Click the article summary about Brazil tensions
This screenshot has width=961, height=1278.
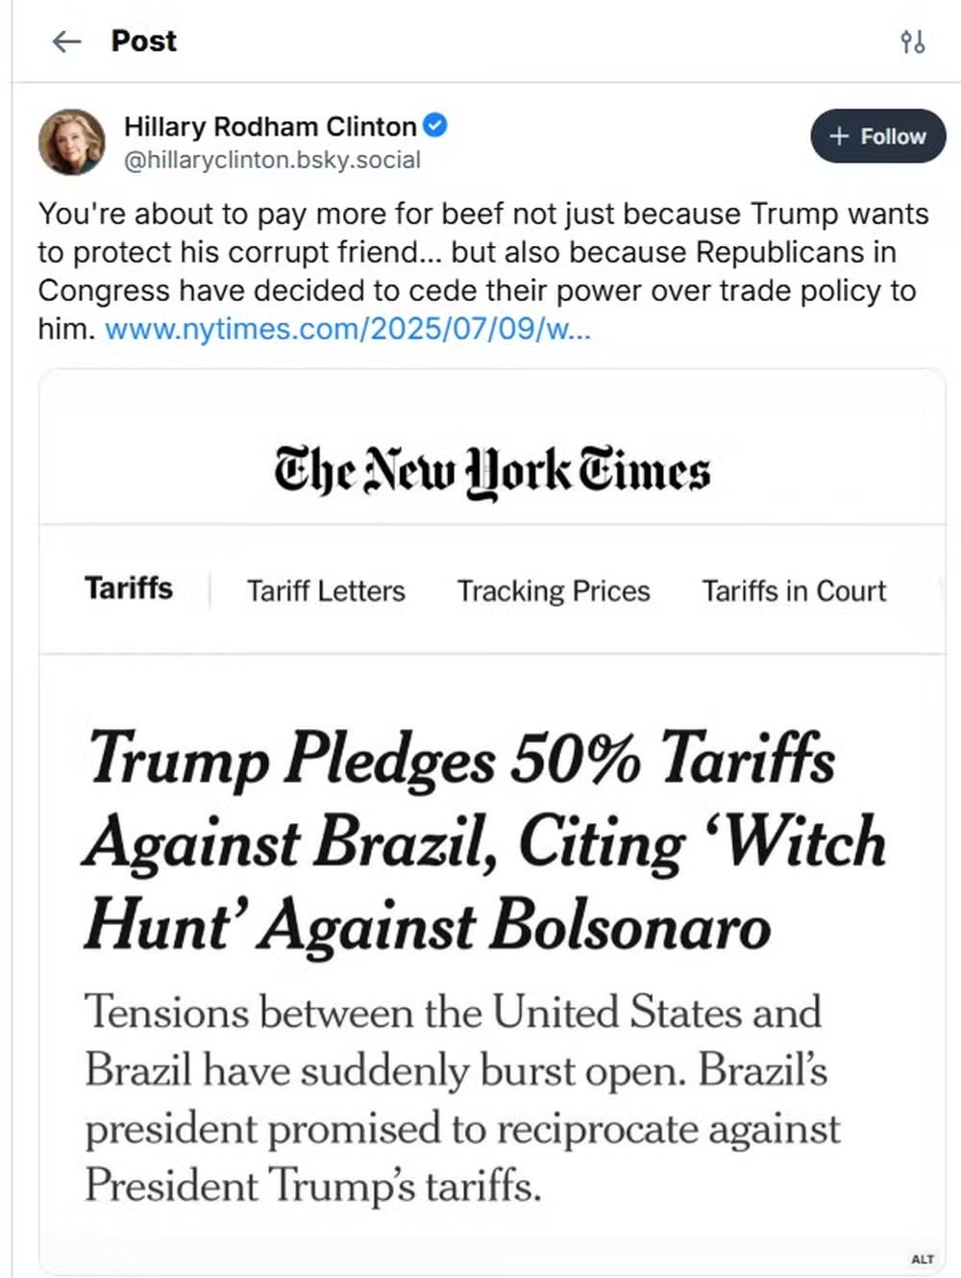pyautogui.click(x=461, y=1098)
